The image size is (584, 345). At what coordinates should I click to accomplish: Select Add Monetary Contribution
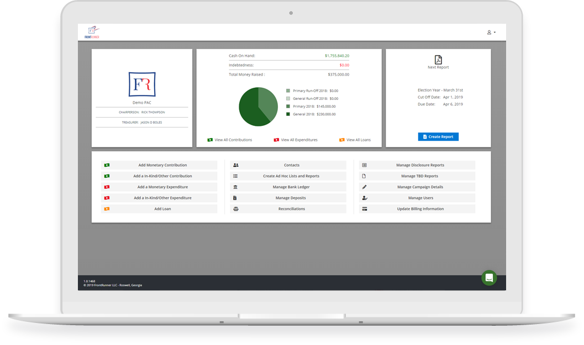coord(159,165)
